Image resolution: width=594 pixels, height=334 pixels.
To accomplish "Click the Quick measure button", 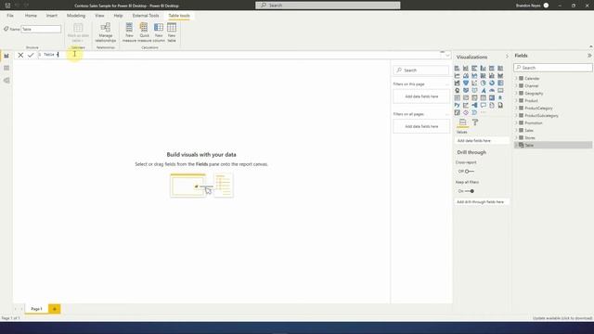I will 144,32.
